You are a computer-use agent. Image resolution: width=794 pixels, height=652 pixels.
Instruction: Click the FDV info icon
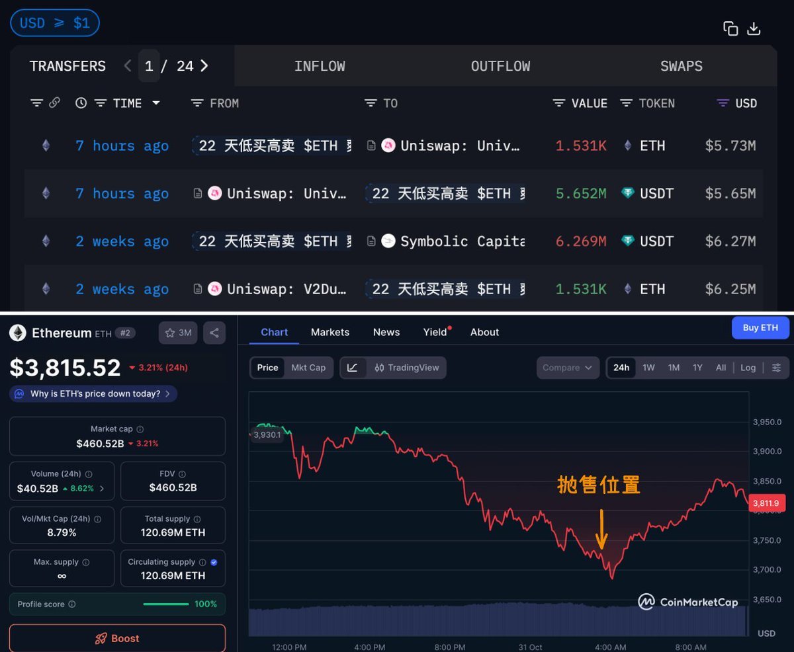tap(182, 474)
